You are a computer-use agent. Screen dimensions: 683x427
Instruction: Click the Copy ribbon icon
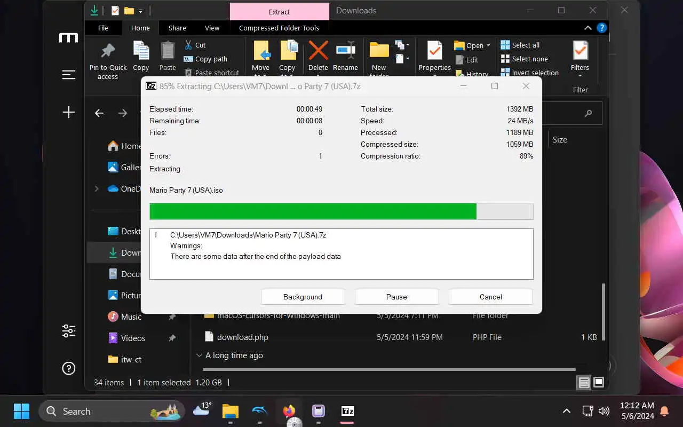coord(141,51)
